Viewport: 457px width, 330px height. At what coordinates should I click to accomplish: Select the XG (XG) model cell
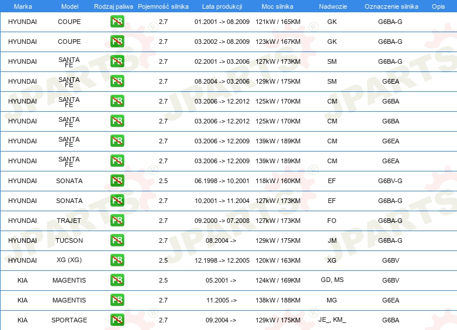click(69, 260)
